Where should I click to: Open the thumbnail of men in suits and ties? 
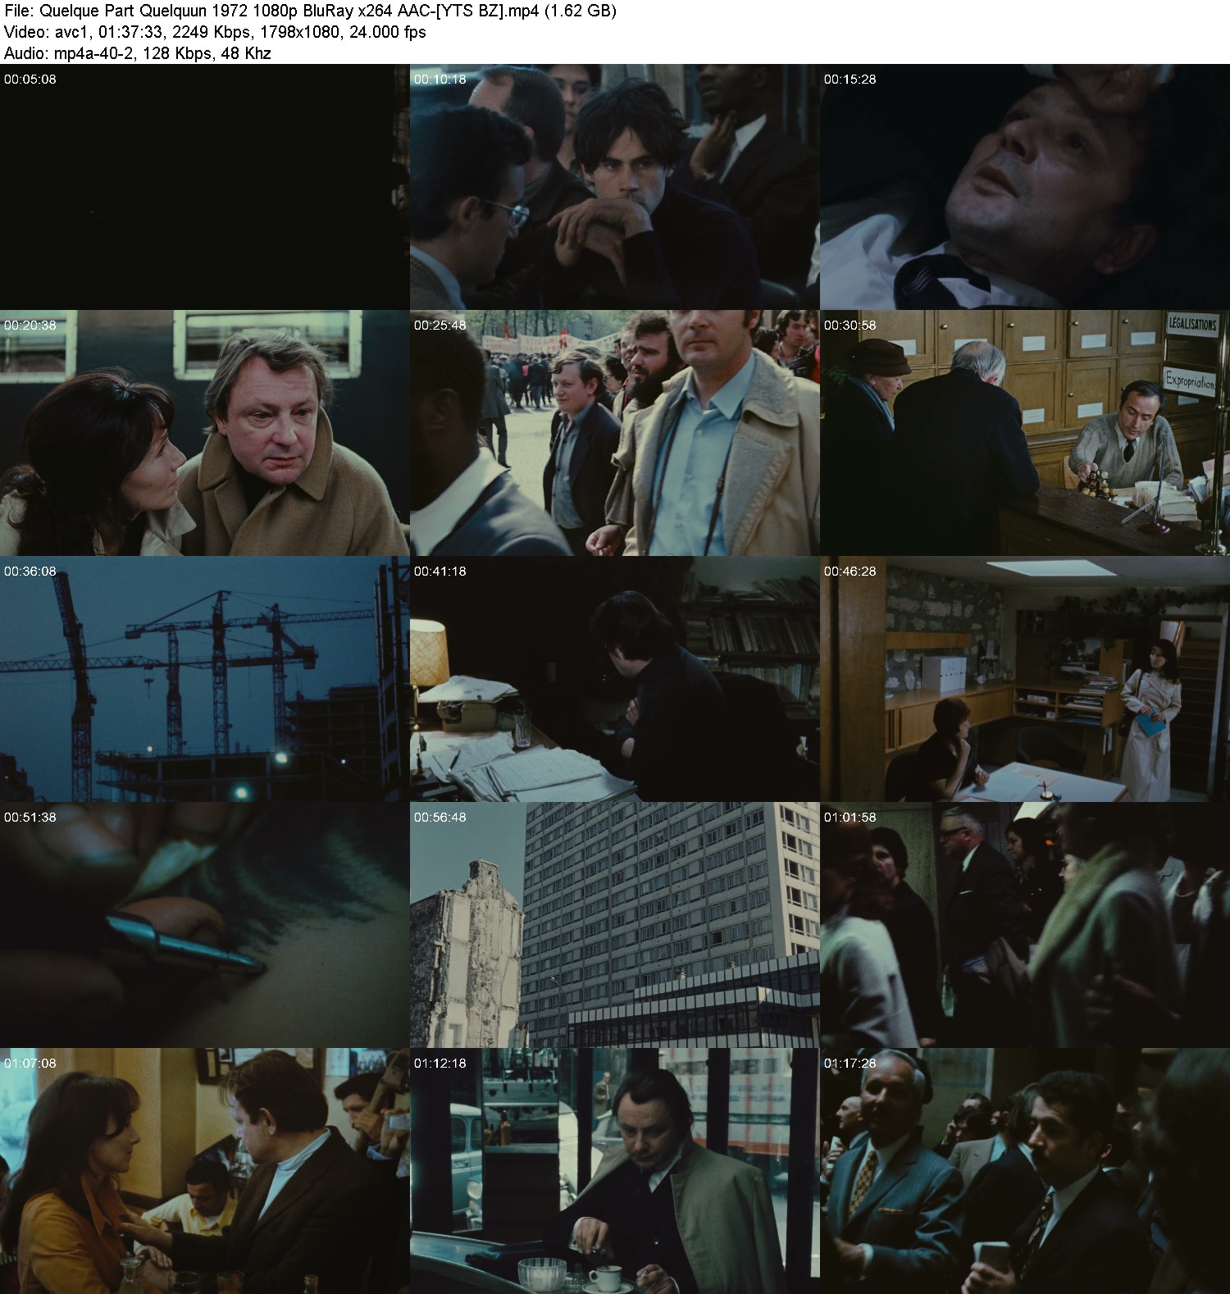point(1025,1171)
